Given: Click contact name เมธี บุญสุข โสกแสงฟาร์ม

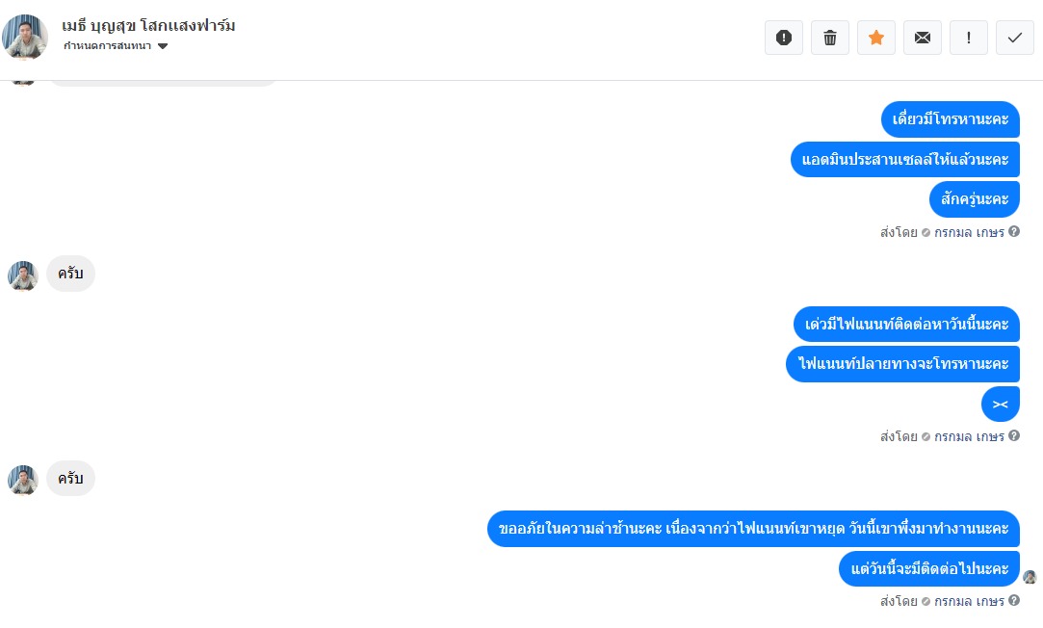Looking at the screenshot, I should 149,26.
